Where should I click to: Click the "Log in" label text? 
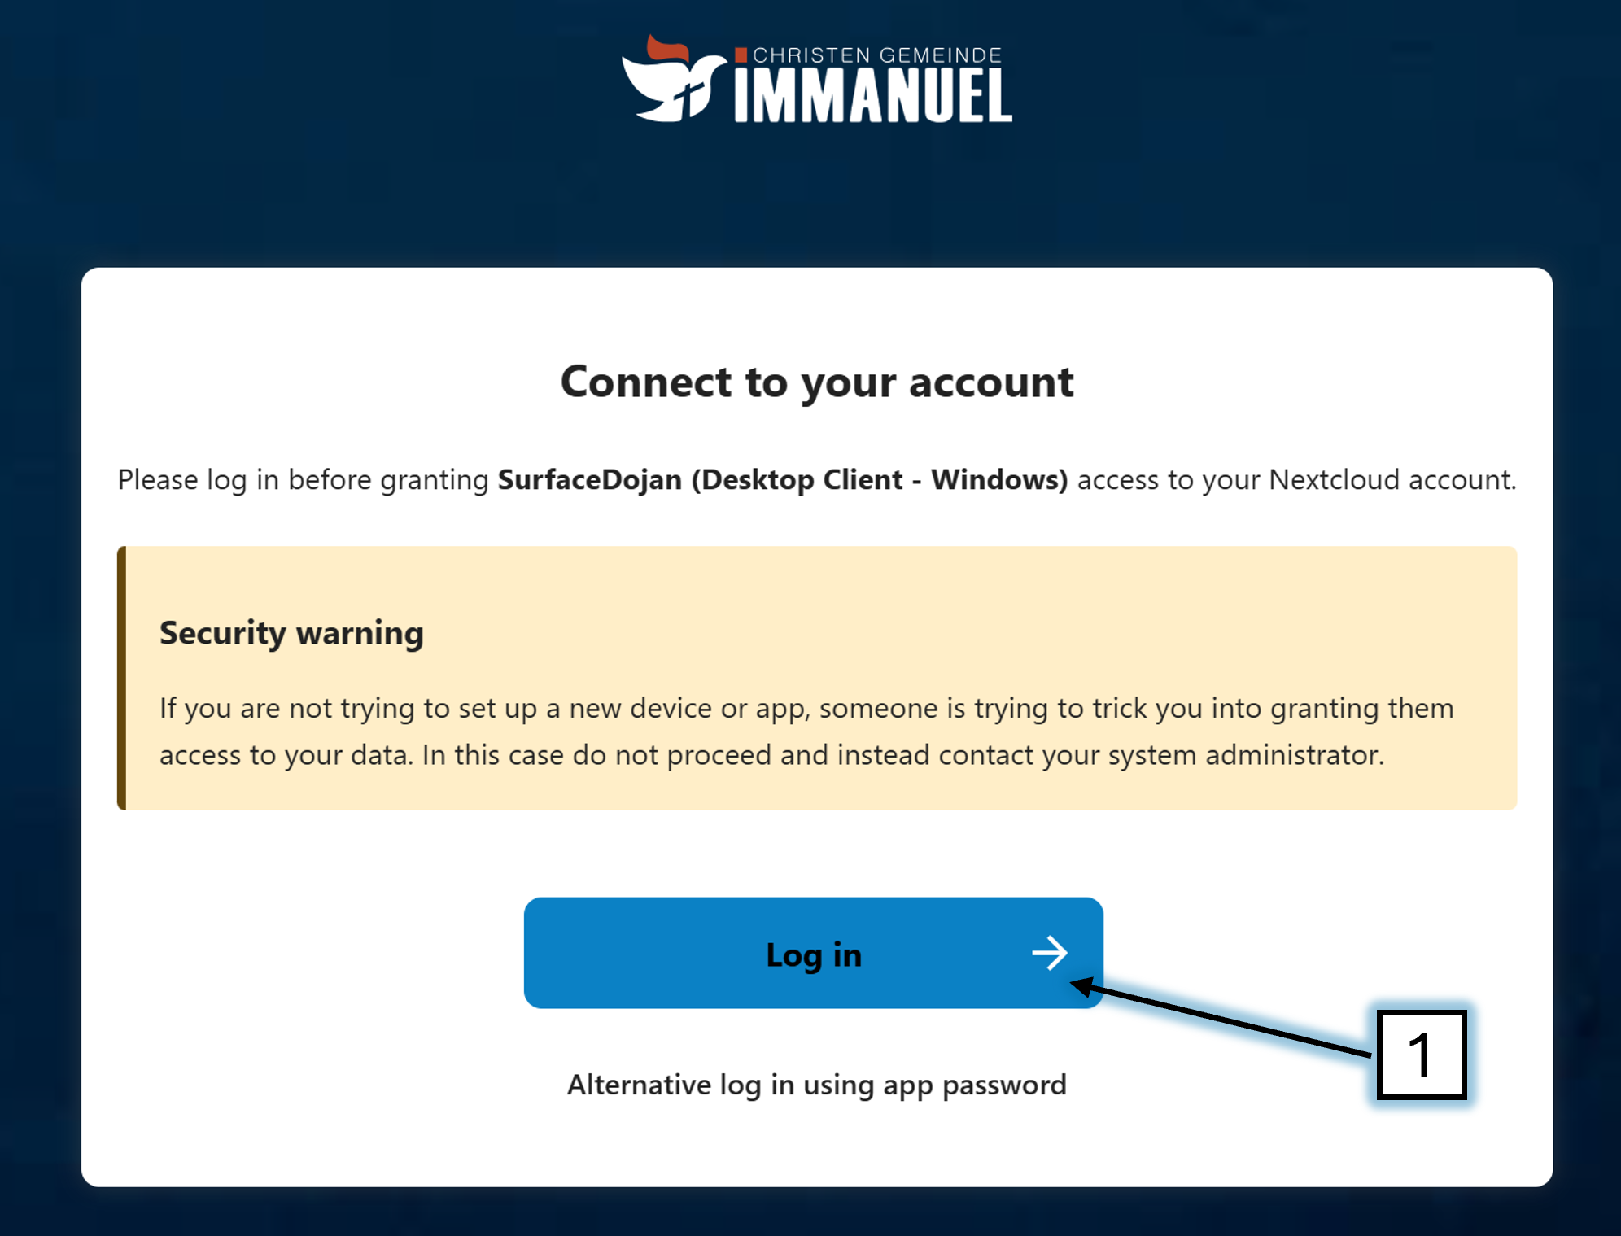click(x=813, y=954)
